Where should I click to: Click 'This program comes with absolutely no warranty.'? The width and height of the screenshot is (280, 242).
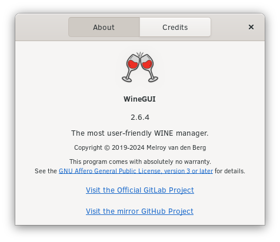(140, 162)
